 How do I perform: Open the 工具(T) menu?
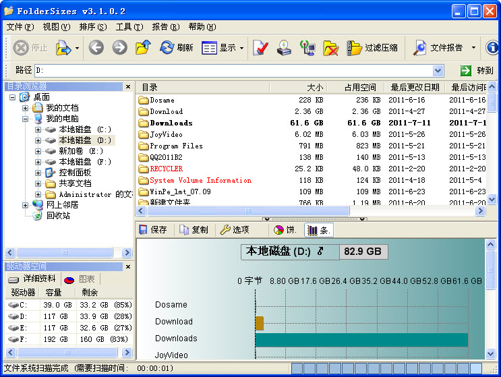click(129, 27)
